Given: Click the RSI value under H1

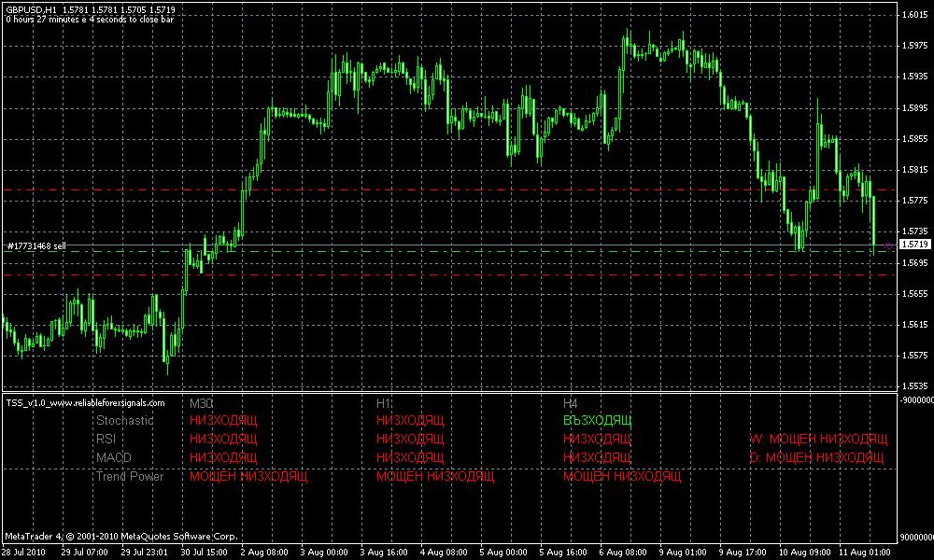Looking at the screenshot, I should click(410, 440).
